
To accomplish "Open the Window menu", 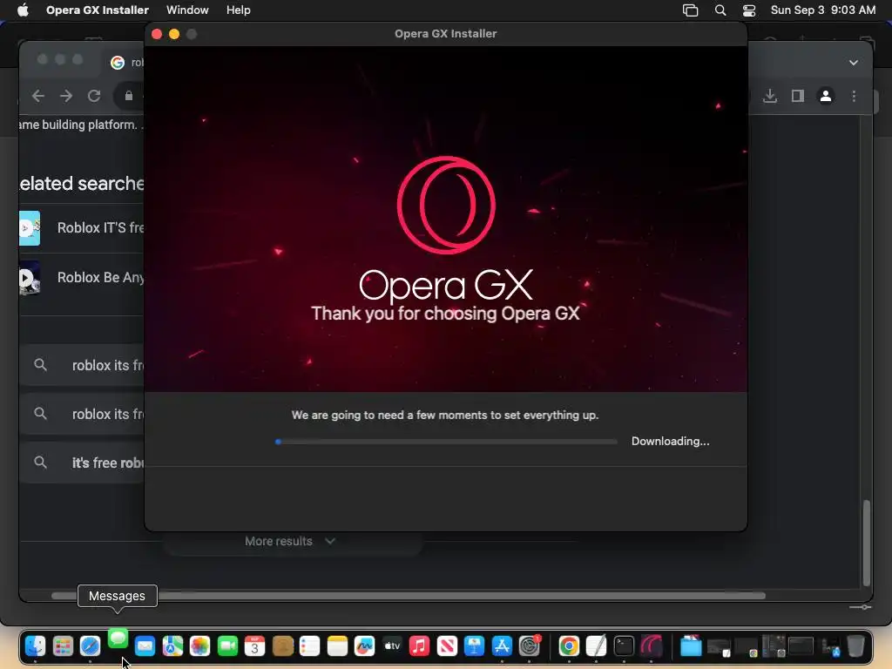I will 187,10.
